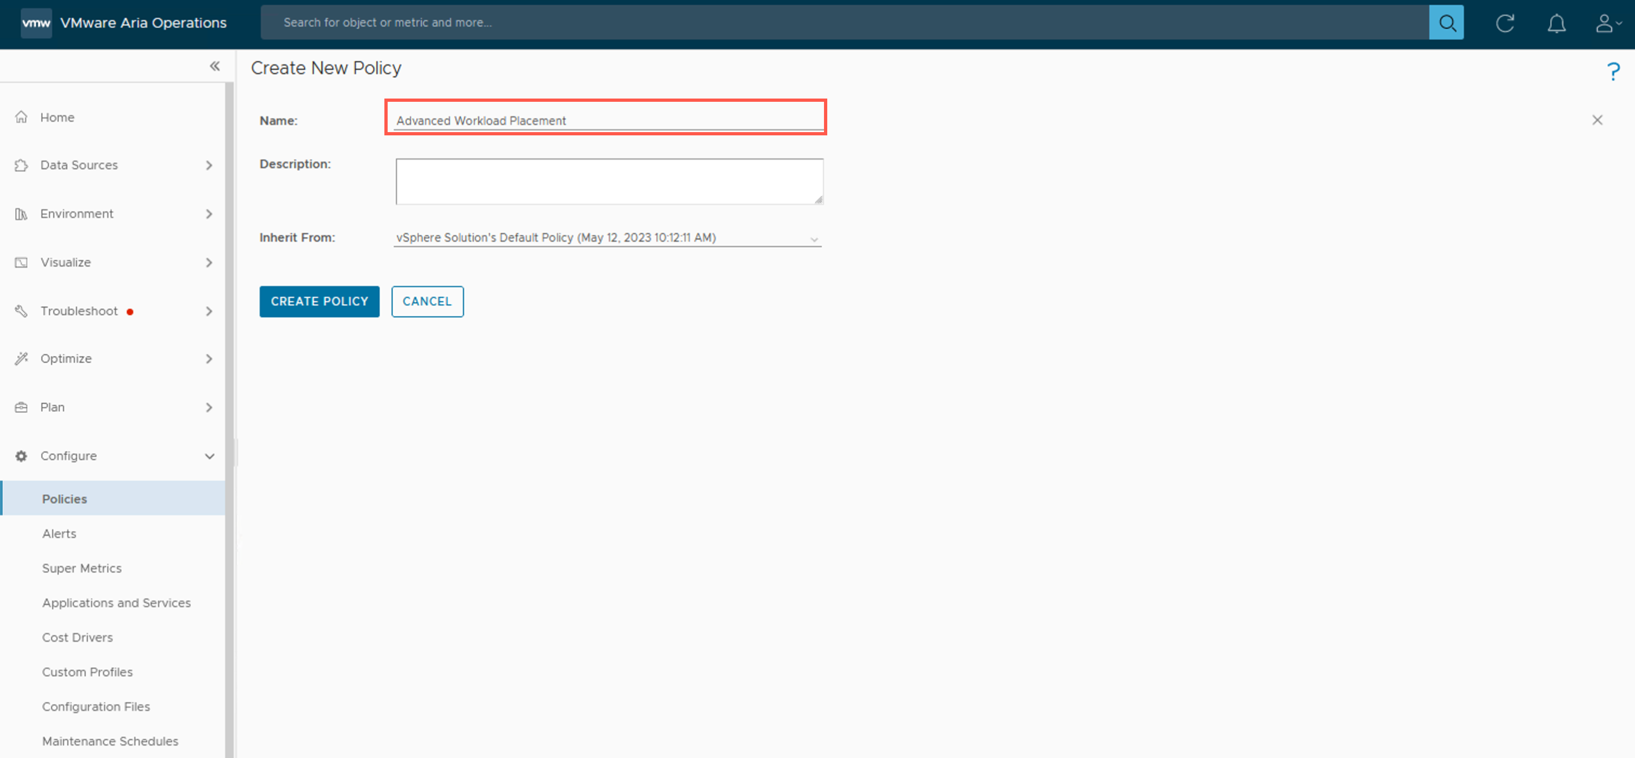Open the Inherit From dropdown
The height and width of the screenshot is (758, 1635).
pyautogui.click(x=607, y=238)
